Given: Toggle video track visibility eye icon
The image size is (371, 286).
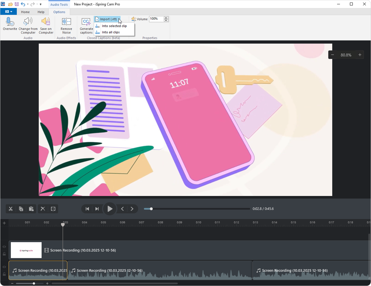Looking at the screenshot, I should (4, 247).
